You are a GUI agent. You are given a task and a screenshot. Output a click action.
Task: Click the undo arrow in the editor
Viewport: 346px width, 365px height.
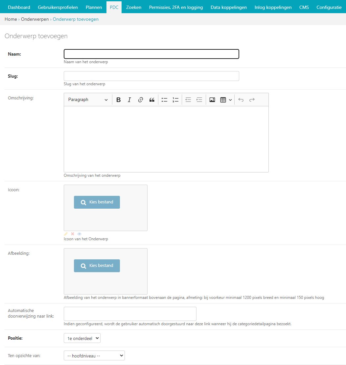(241, 100)
